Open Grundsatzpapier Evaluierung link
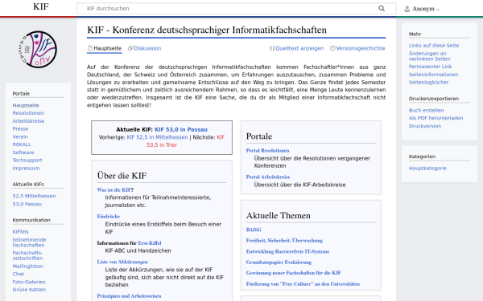The image size is (483, 301). click(x=279, y=262)
